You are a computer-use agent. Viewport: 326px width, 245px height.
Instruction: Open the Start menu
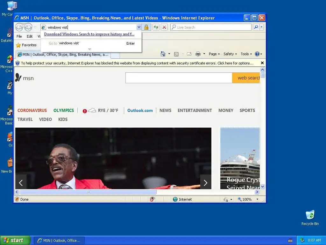tap(15, 241)
